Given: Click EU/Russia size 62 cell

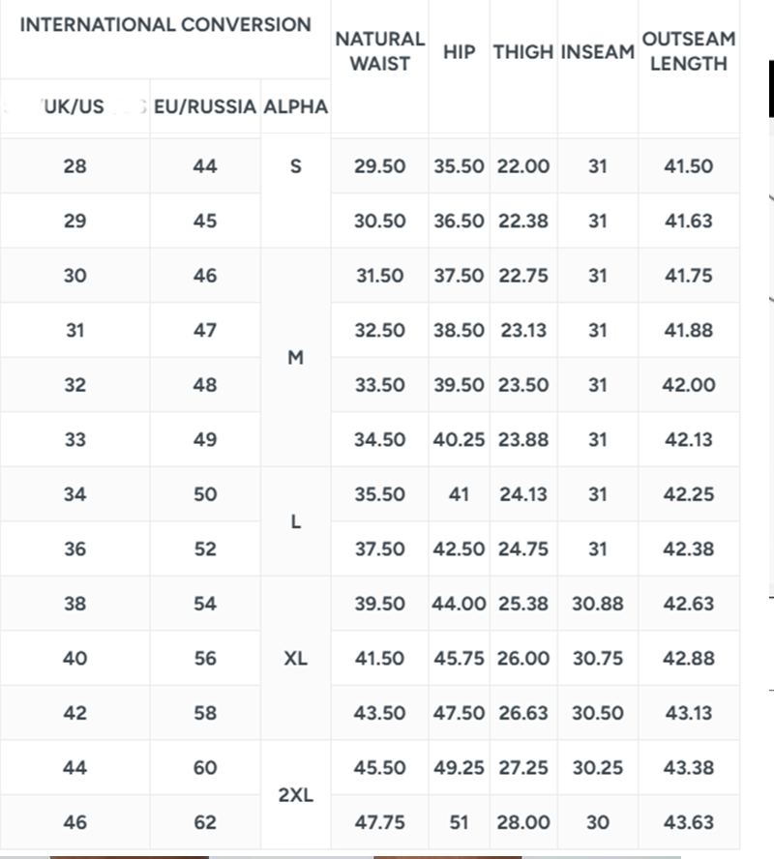Looking at the screenshot, I should pyautogui.click(x=205, y=823).
